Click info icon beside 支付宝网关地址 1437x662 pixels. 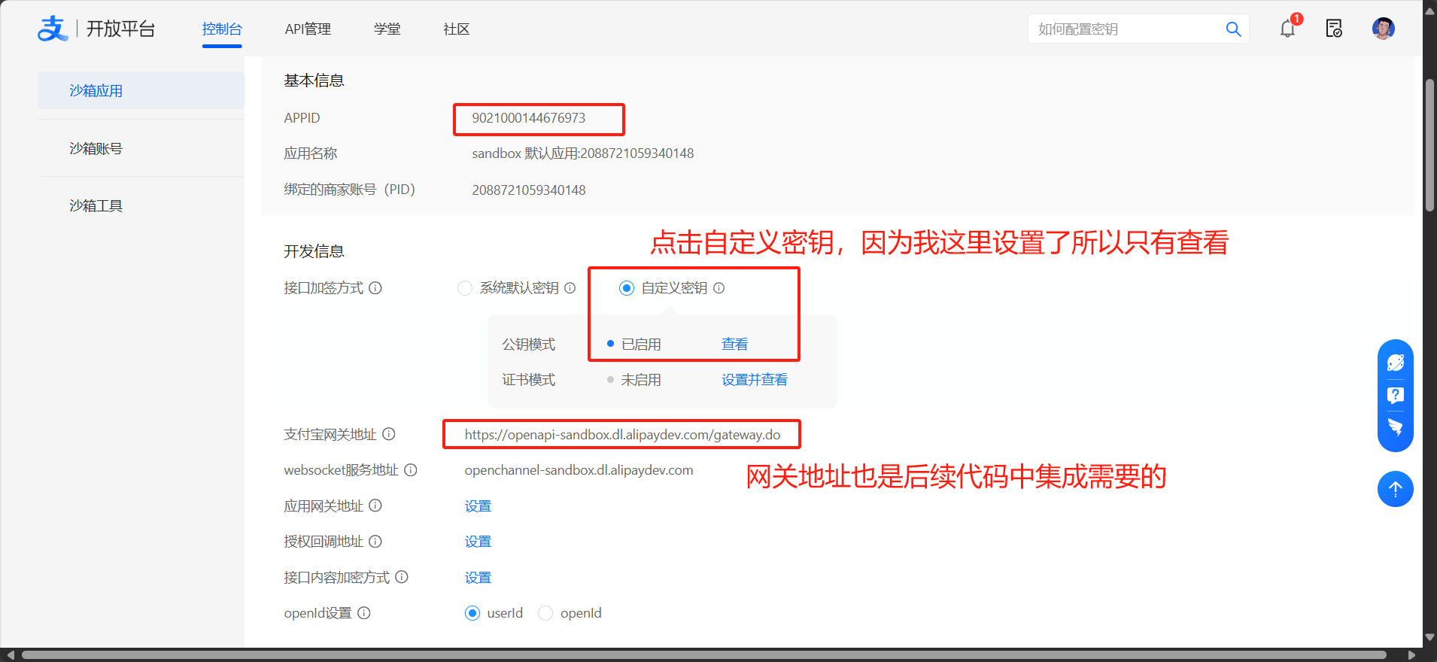click(x=389, y=434)
